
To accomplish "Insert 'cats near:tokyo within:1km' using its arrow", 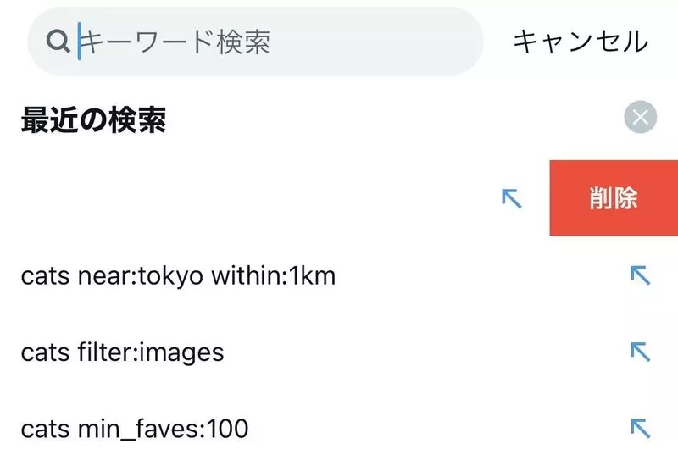I will point(639,275).
